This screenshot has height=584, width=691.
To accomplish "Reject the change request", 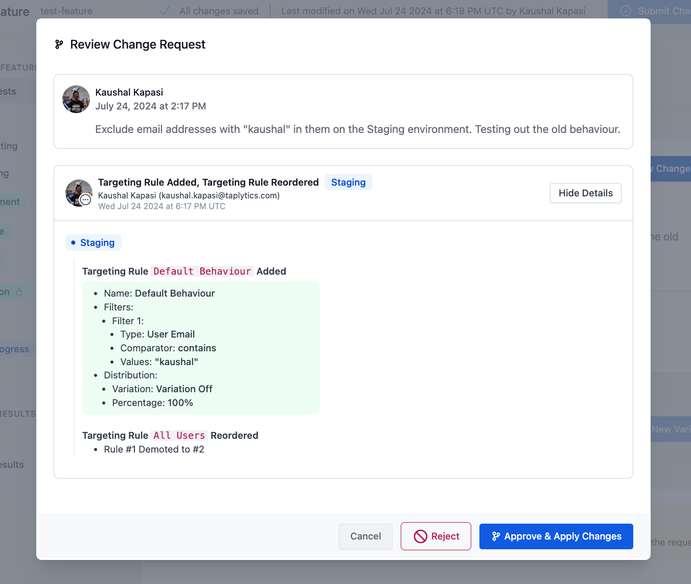I will [435, 536].
